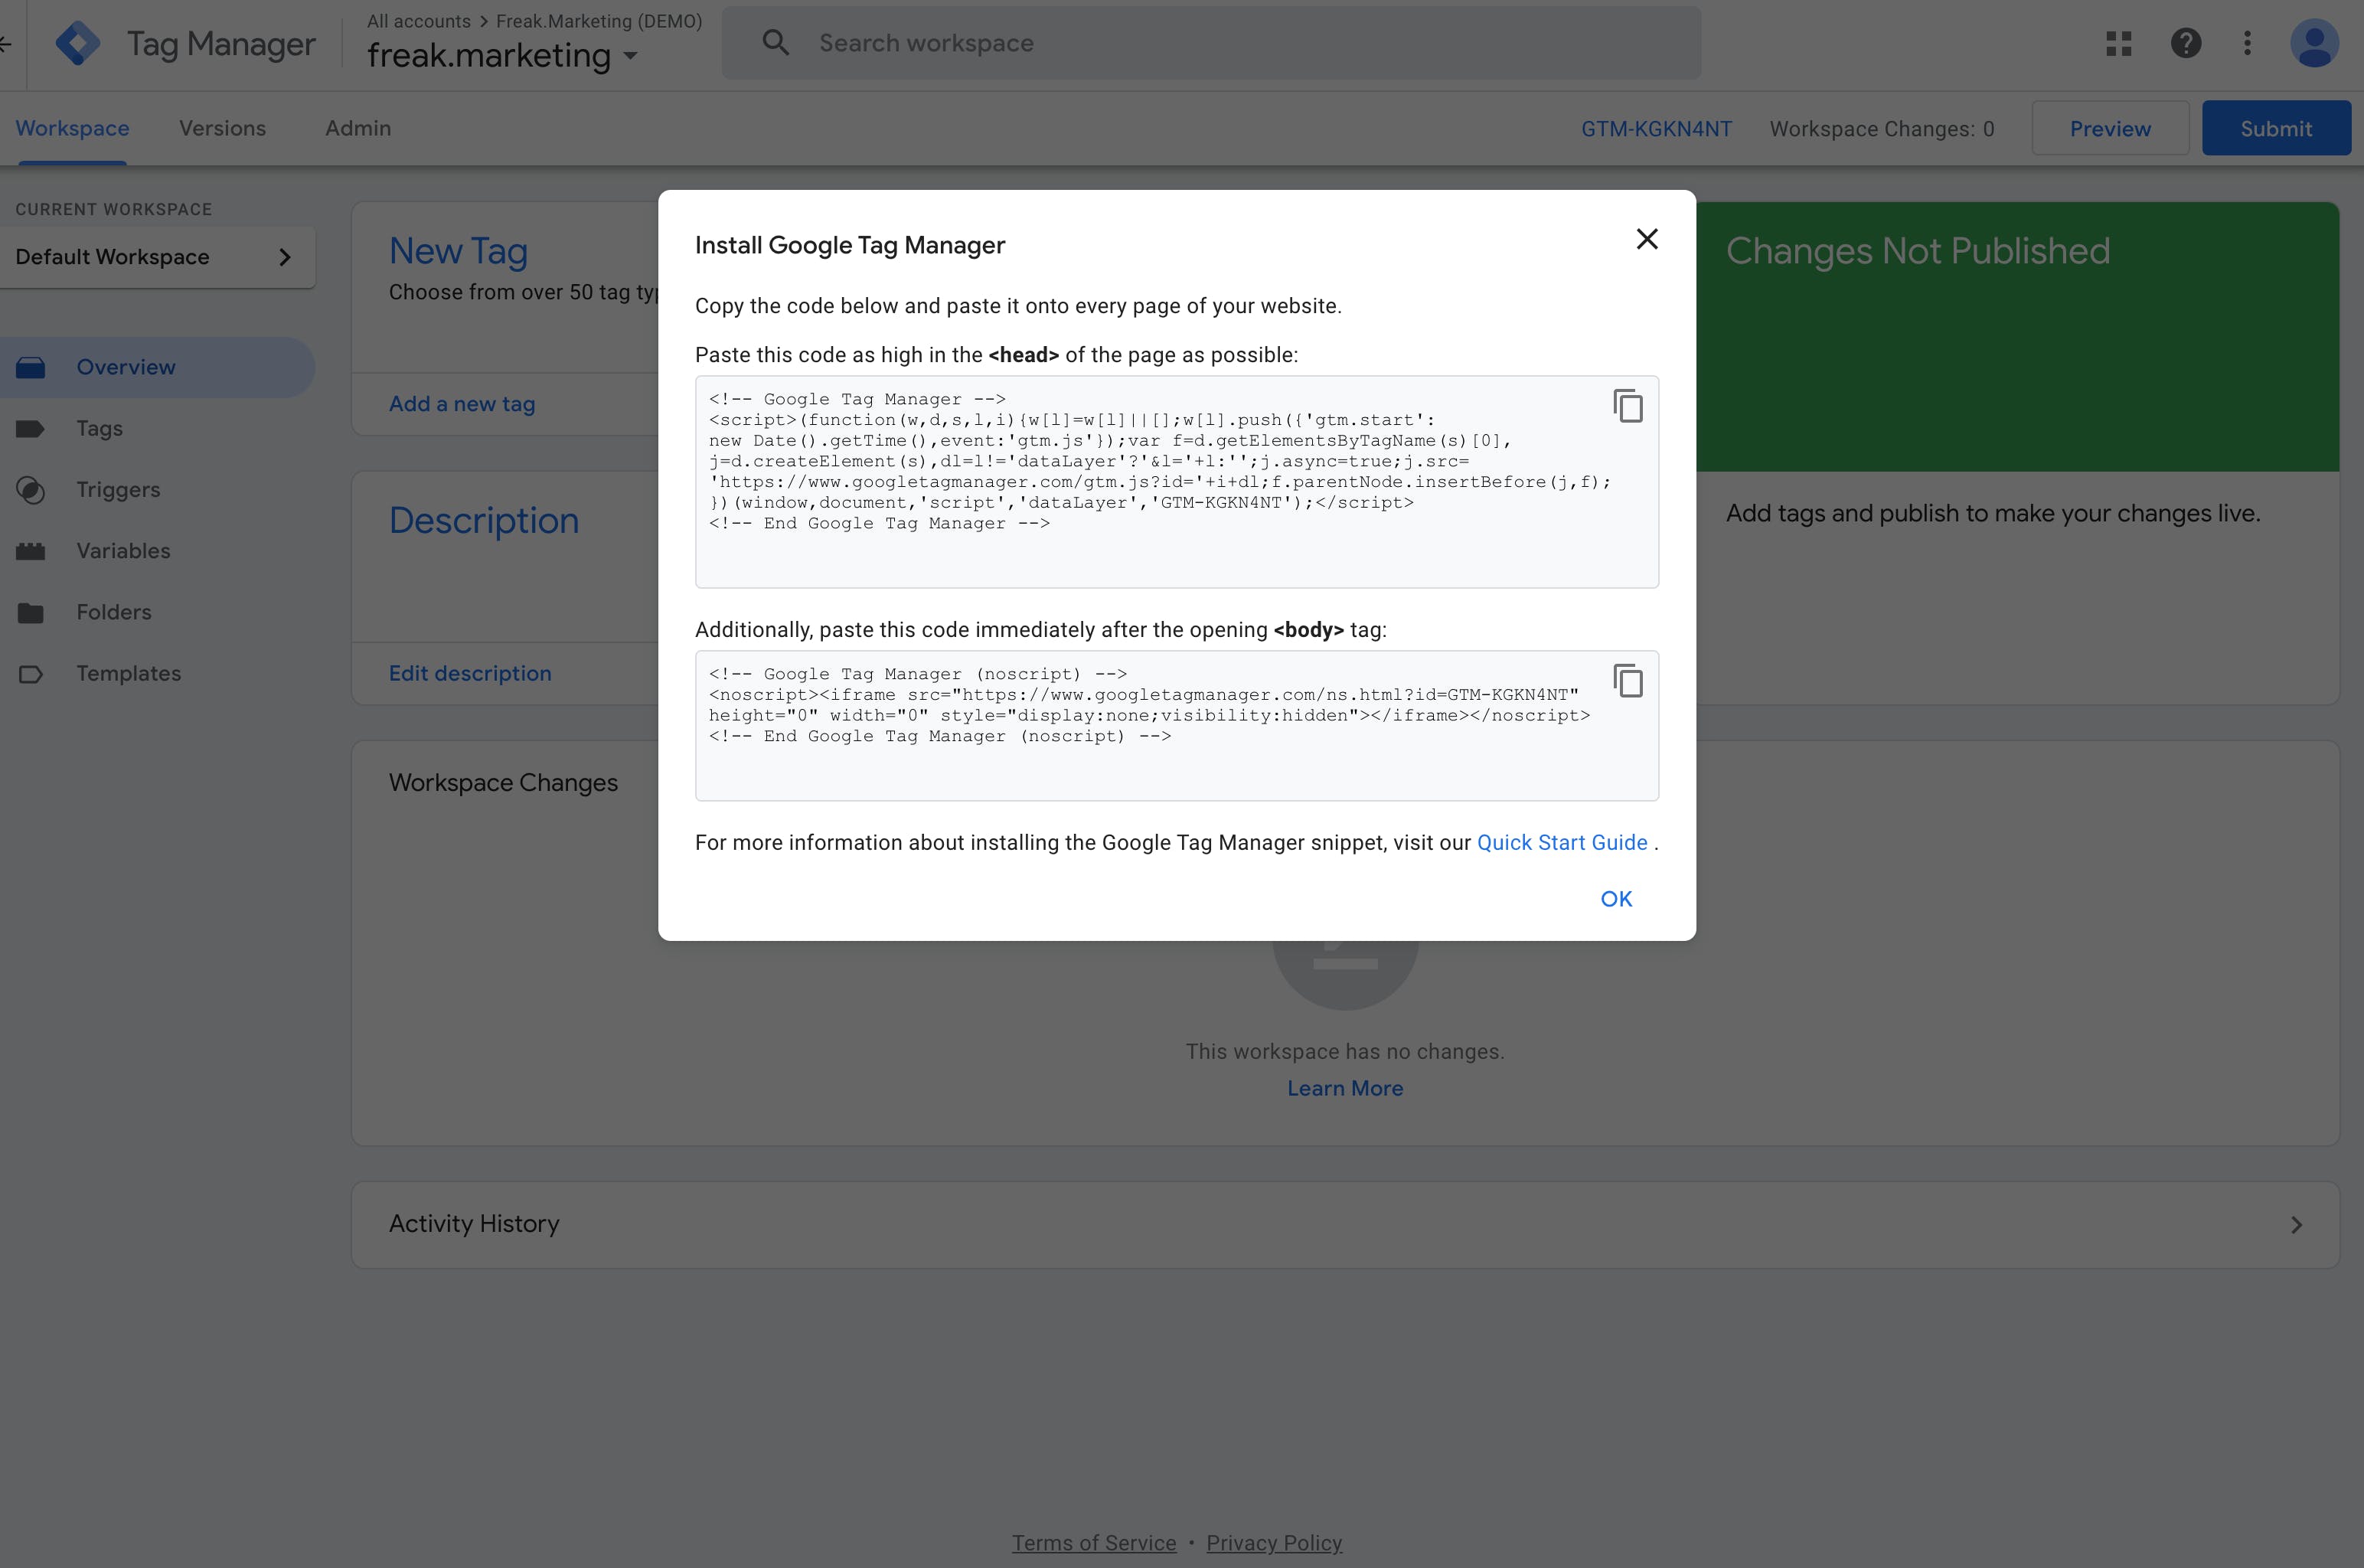
Task: Click the Description card heading
Action: pos(484,521)
